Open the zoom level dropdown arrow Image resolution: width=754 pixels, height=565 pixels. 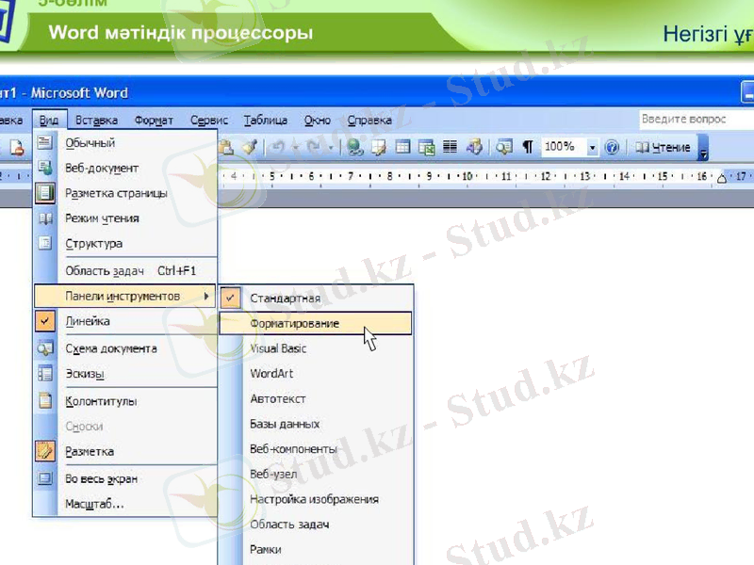coord(591,148)
